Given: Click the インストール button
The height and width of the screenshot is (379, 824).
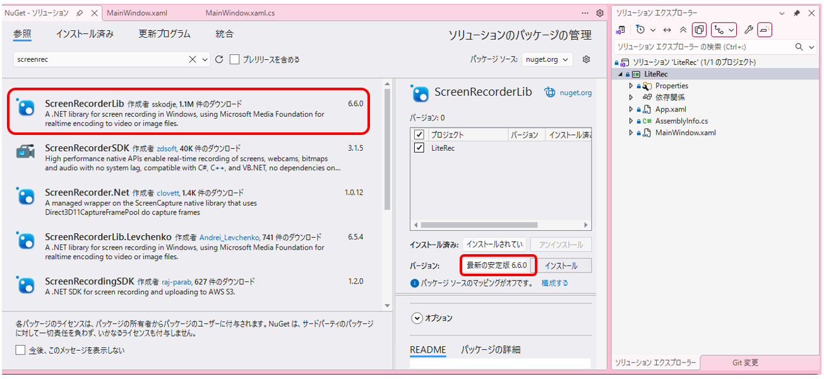Looking at the screenshot, I should tap(561, 265).
